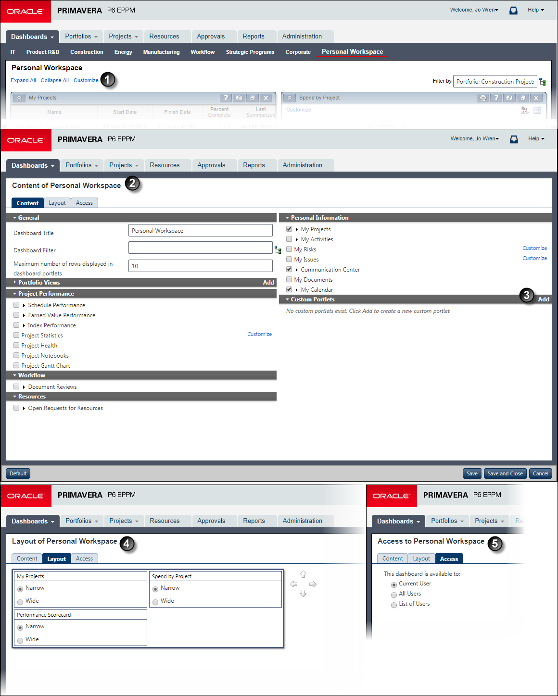Click the Cancel button

coord(540,473)
